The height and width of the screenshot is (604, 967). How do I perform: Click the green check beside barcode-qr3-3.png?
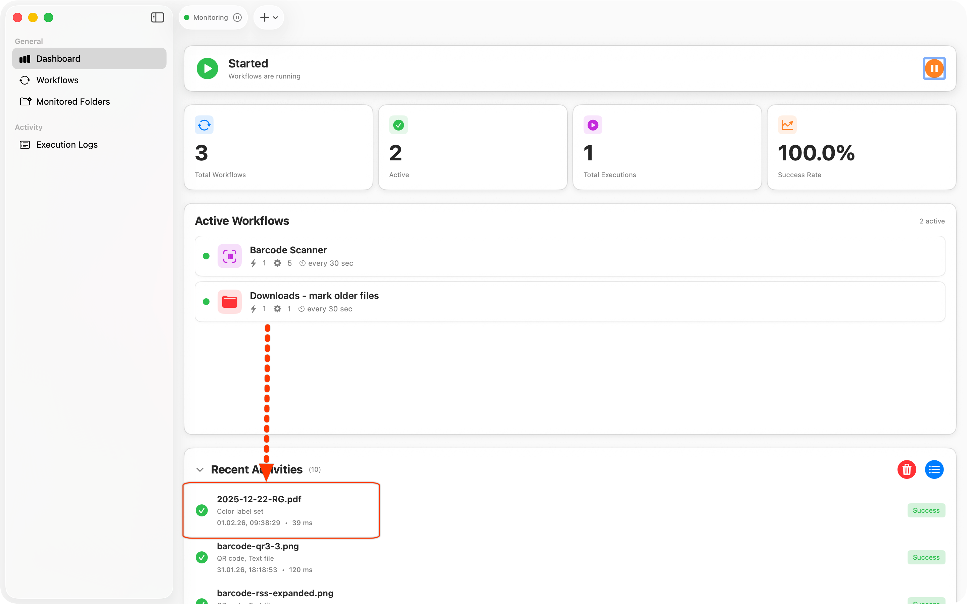tap(202, 557)
